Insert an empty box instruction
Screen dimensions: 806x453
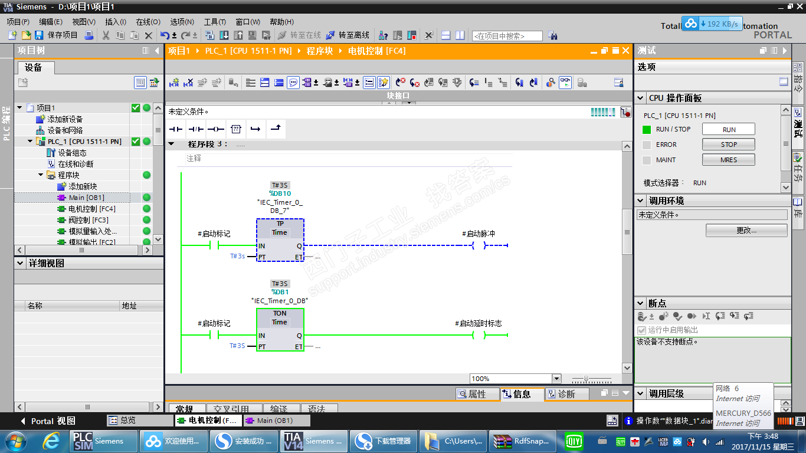(236, 129)
